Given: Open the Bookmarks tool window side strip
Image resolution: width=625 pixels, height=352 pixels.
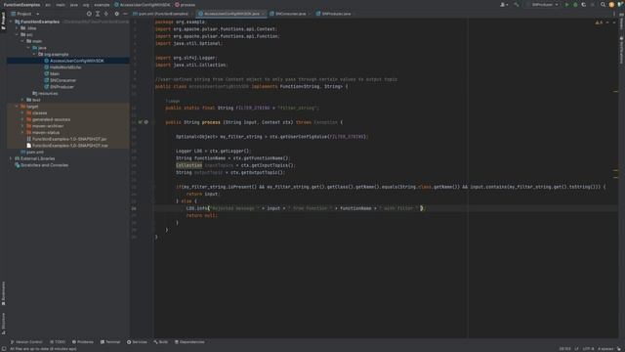Looking at the screenshot, I should point(3,293).
